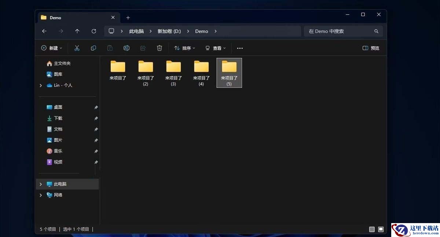Screen dimensions: 440x237
Task: Select the 来项目了 (3) folder
Action: click(x=173, y=73)
